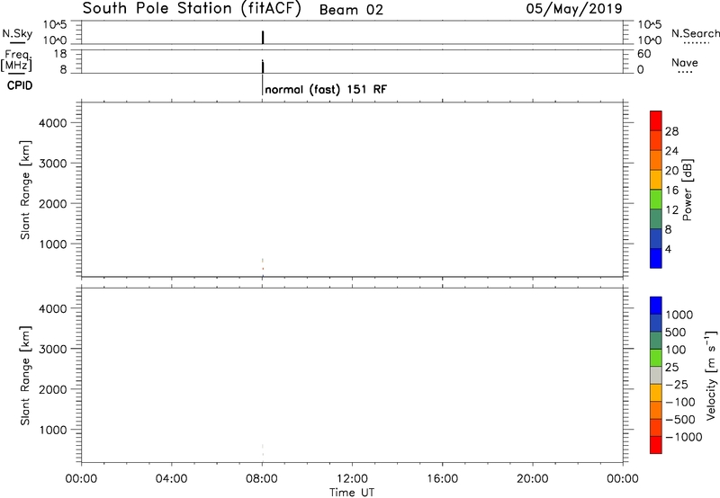Click the '16:00' time axis label
The height and width of the screenshot is (498, 720).
point(442,479)
